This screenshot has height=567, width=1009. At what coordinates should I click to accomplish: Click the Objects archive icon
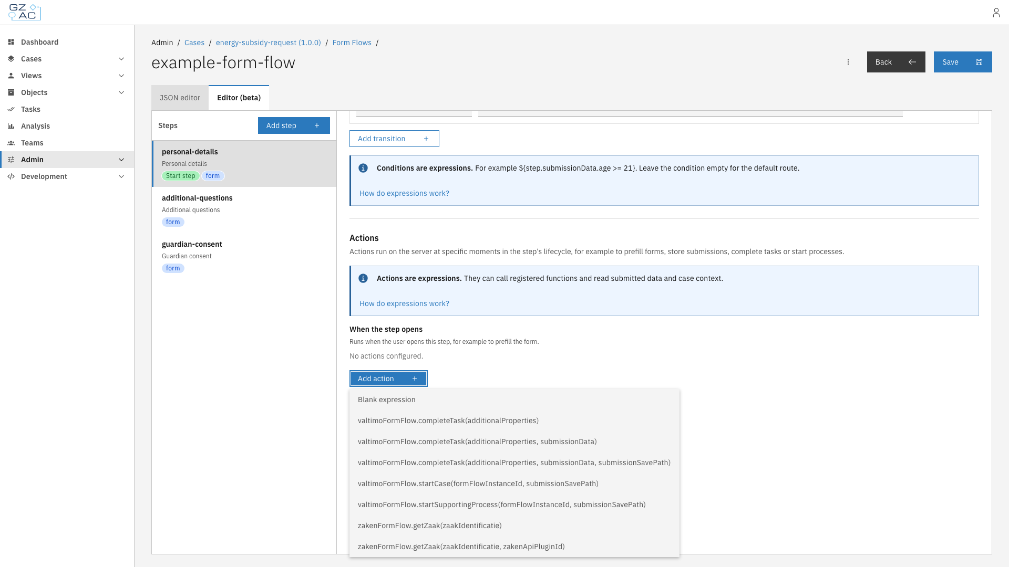11,92
